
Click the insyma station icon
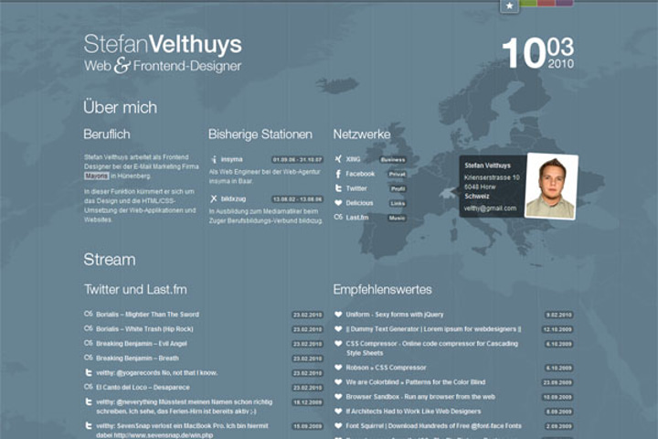click(x=214, y=159)
